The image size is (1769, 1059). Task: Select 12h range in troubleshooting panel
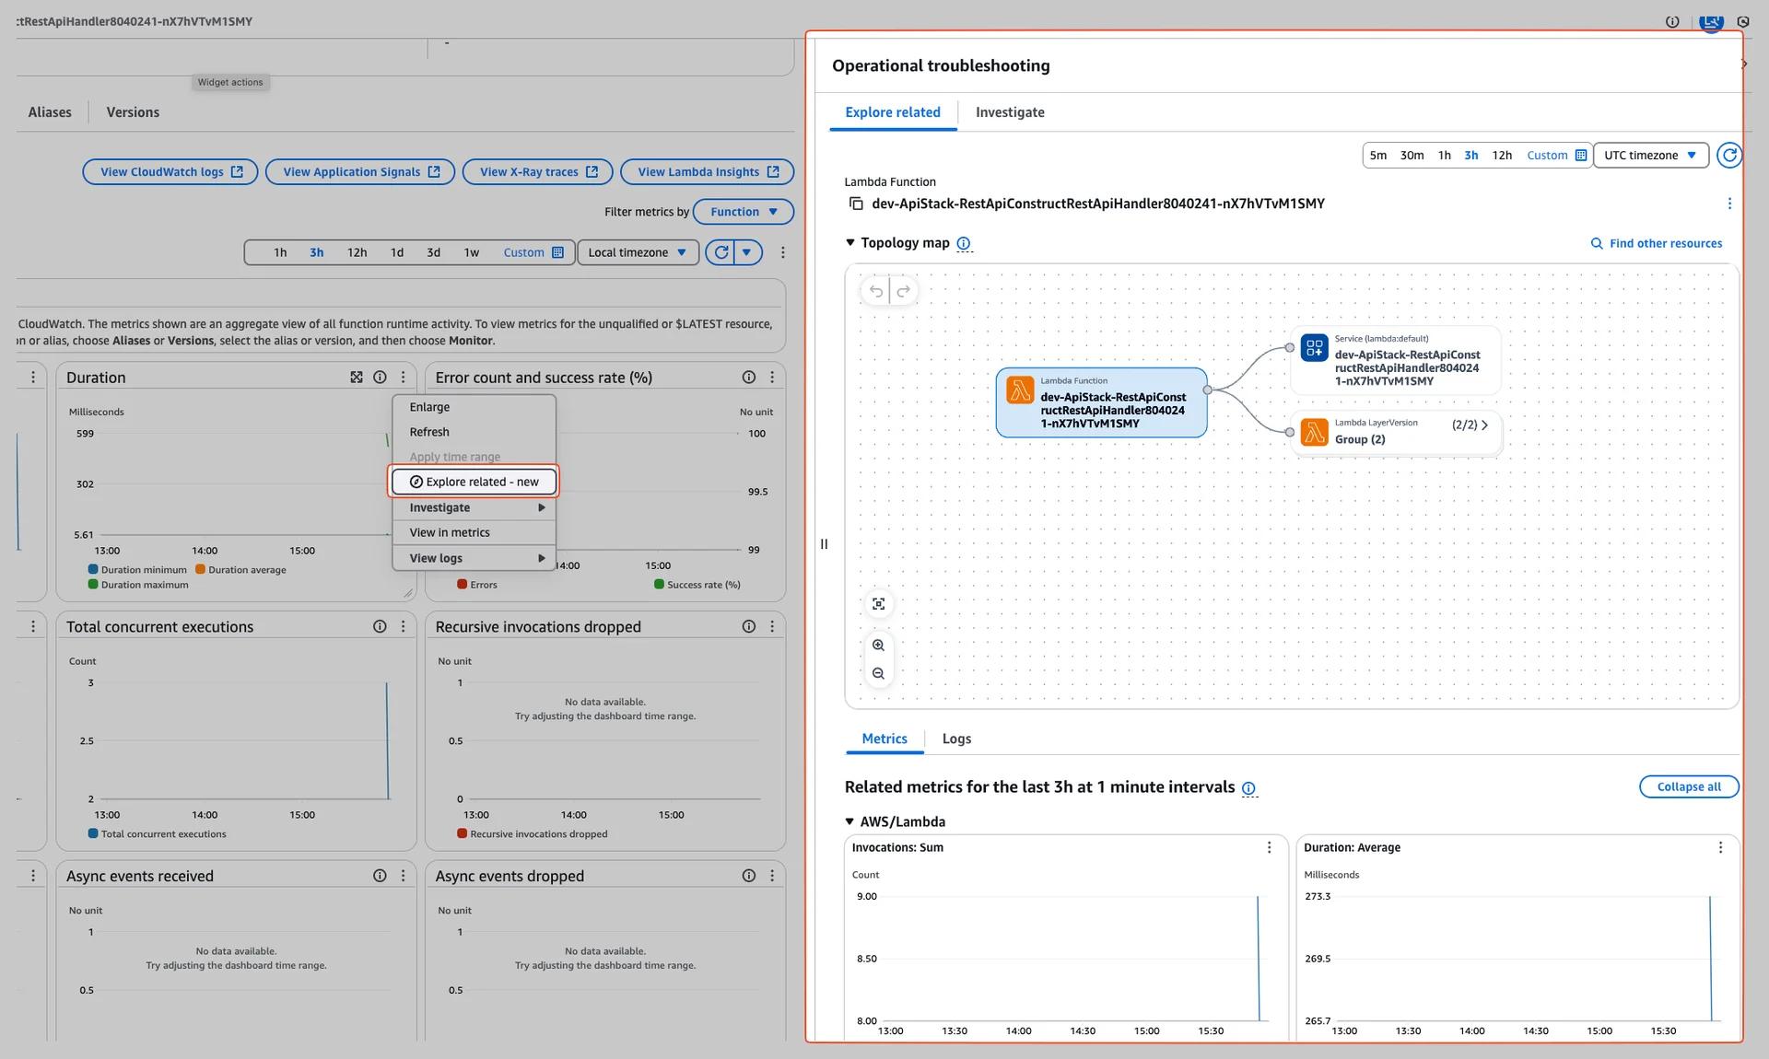[x=1502, y=156]
